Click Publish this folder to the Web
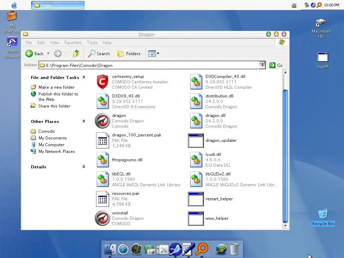 (x=58, y=96)
